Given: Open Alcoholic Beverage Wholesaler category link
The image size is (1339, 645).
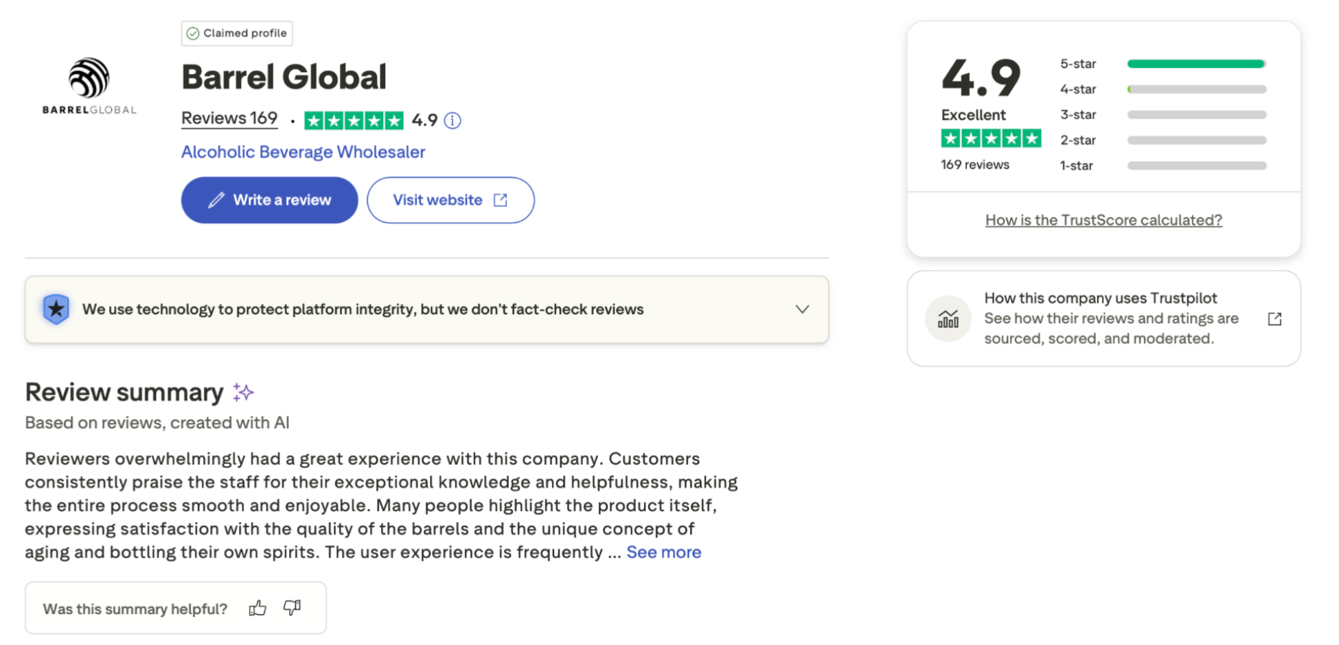Looking at the screenshot, I should pyautogui.click(x=303, y=152).
